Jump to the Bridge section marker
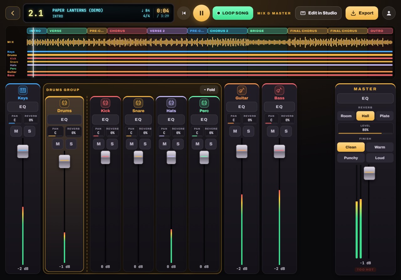Screen dimensions: 401x280 tap(268, 31)
